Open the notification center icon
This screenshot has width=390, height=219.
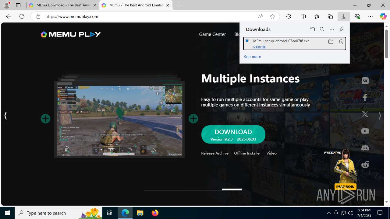tap(380, 213)
